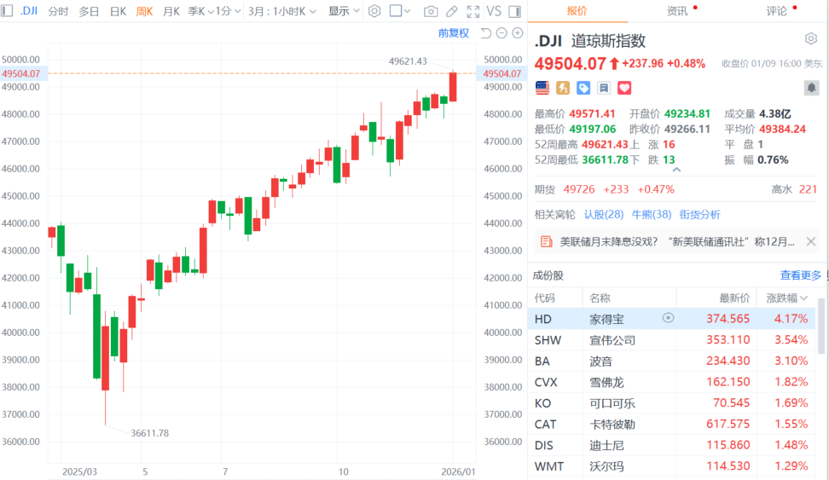
Task: Click the orange lightning level-1 icon
Action: pyautogui.click(x=563, y=88)
